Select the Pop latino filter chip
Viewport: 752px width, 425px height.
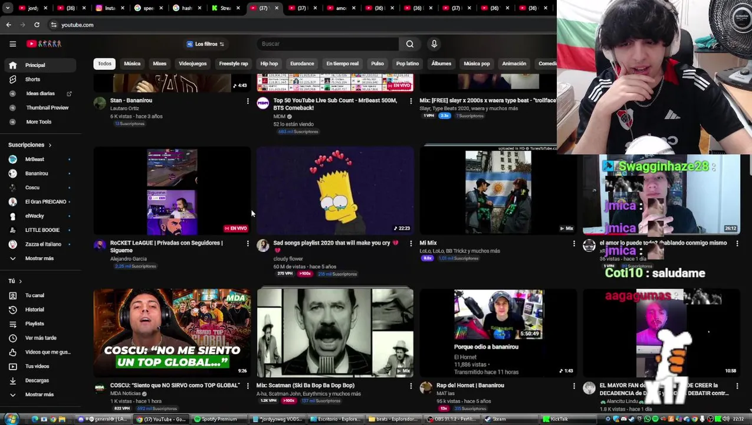point(408,64)
